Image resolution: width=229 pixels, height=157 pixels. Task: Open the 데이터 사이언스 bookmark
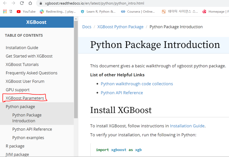pos(180,11)
